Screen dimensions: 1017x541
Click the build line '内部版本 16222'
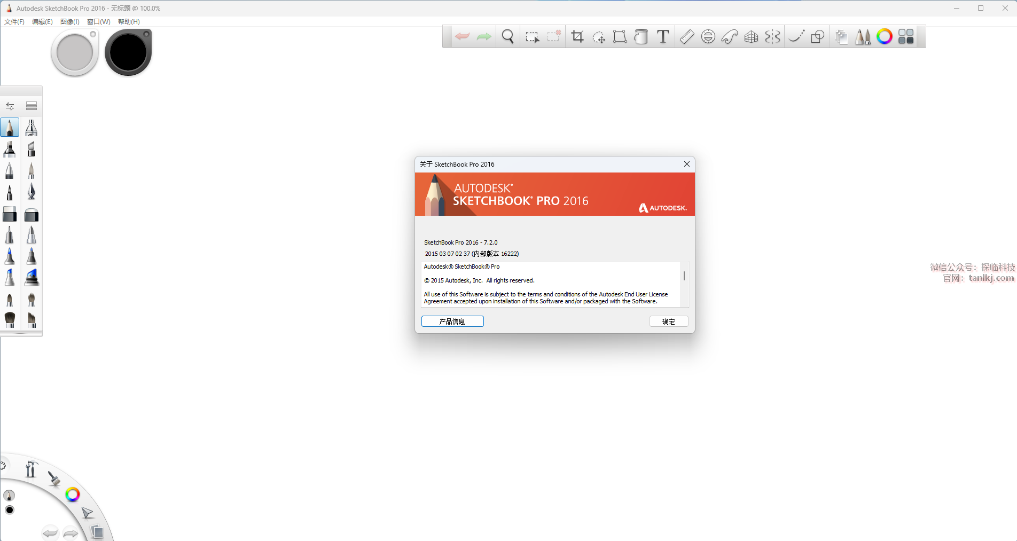(x=495, y=254)
